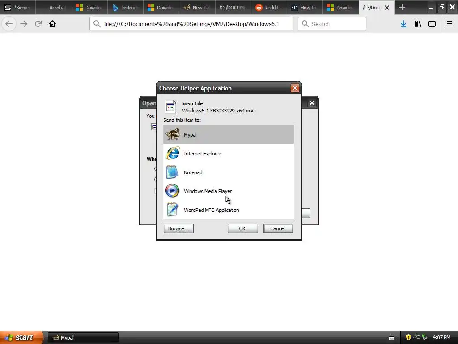
Task: Click the Mypal taskbar button
Action: tap(83, 338)
